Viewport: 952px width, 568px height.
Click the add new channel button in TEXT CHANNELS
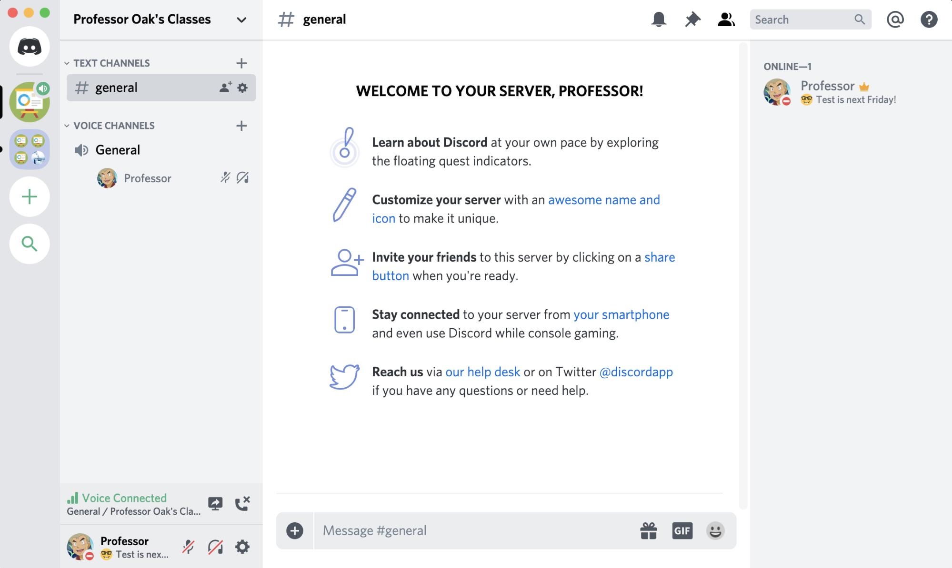click(x=241, y=62)
